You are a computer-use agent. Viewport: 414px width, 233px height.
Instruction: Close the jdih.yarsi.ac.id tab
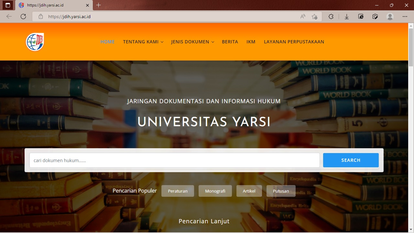[x=88, y=5]
